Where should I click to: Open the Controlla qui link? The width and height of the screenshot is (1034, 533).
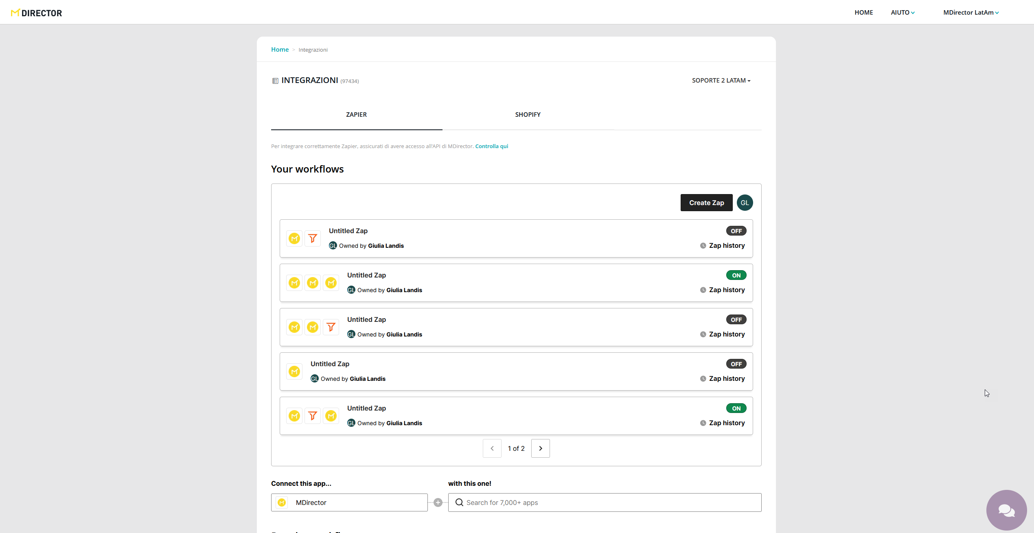(x=491, y=146)
